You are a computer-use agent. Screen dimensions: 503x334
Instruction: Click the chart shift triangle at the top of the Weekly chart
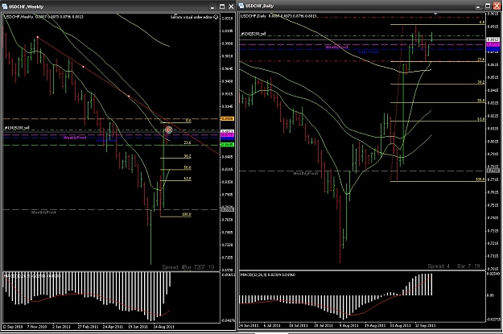coord(175,14)
